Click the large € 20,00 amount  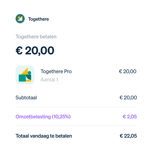[x=35, y=50]
